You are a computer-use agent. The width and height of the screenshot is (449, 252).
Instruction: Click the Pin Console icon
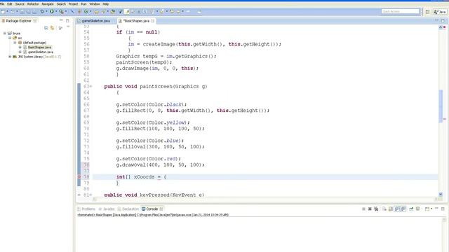pos(411,209)
